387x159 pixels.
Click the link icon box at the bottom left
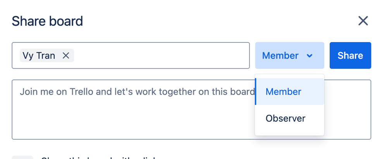(x=22, y=157)
